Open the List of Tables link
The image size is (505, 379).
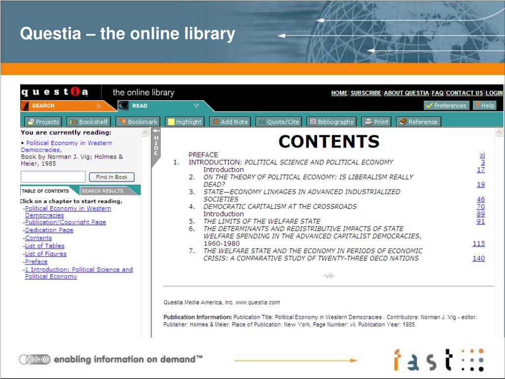(x=45, y=246)
